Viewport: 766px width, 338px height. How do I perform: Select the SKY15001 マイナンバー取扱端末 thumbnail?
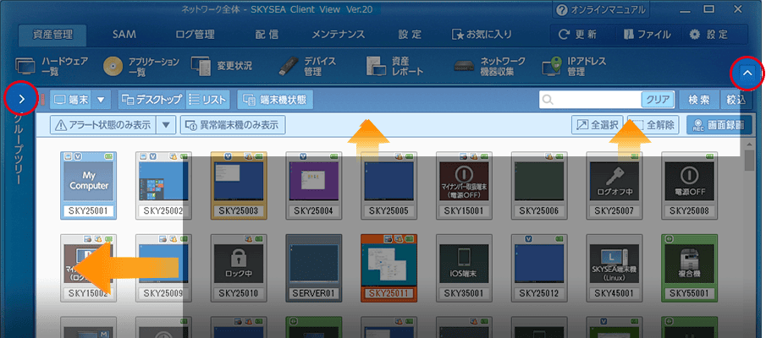point(464,185)
